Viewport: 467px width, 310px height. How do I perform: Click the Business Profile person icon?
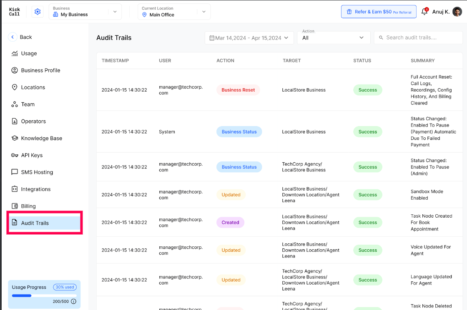pos(15,70)
